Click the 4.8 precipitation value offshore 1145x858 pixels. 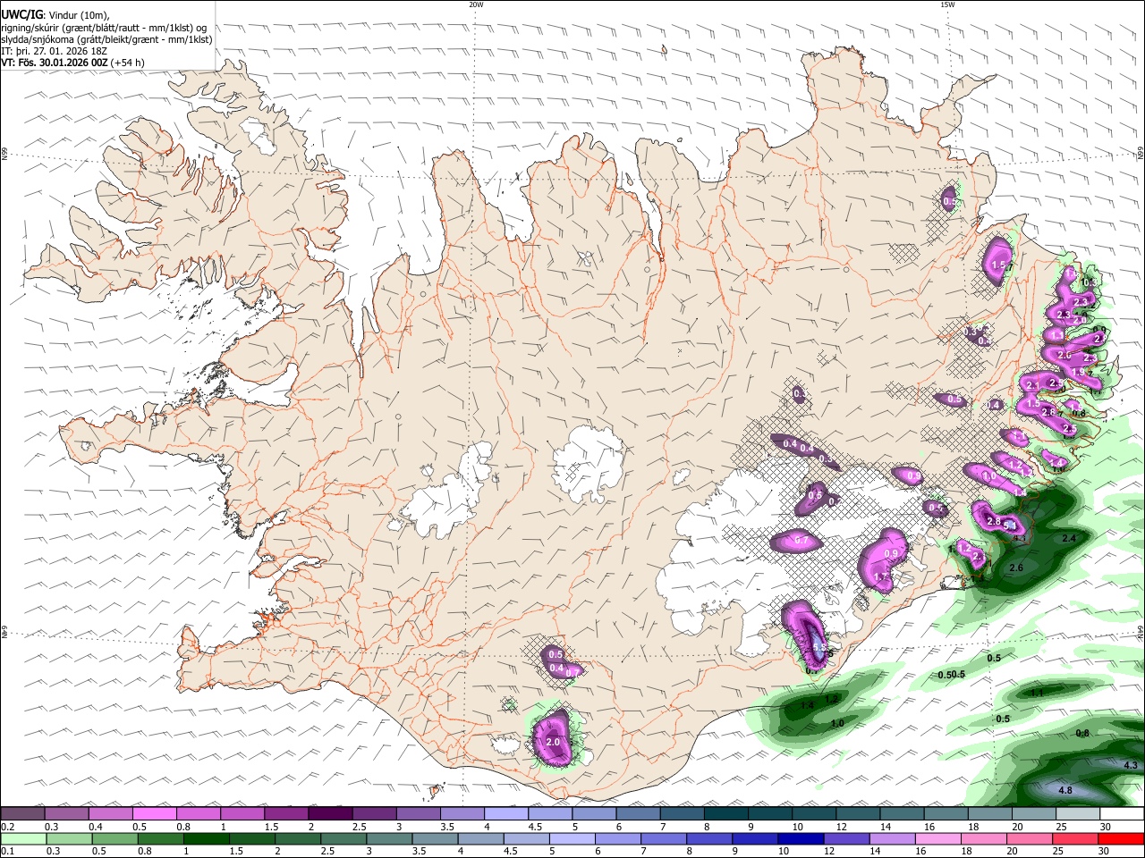point(1064,790)
